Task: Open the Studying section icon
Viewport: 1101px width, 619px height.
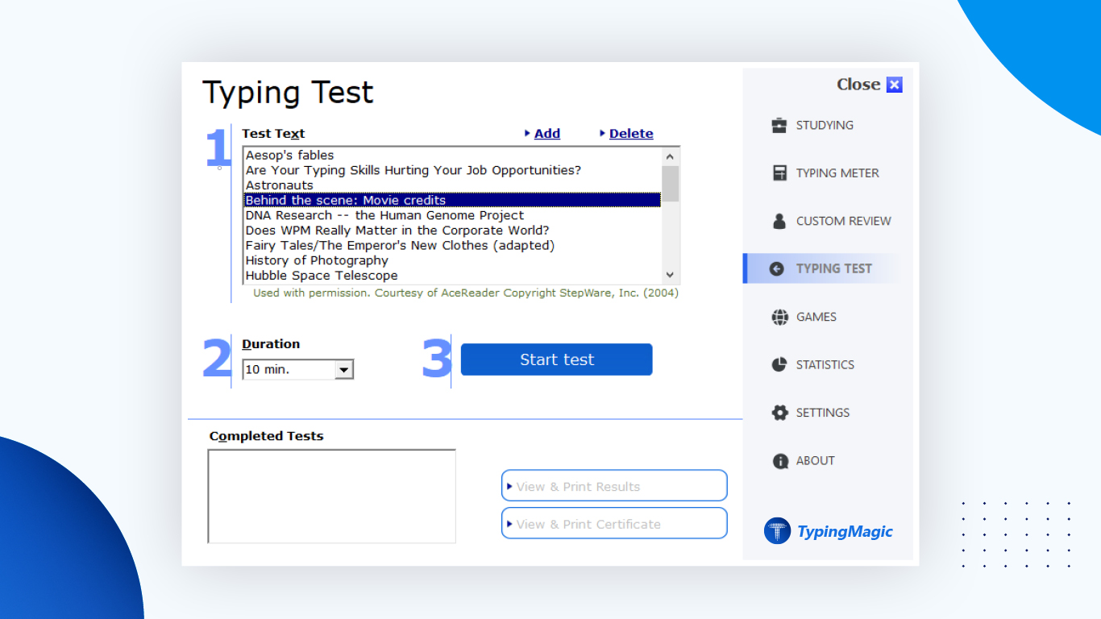Action: click(779, 125)
